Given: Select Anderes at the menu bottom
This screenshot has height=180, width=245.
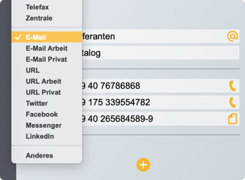Looking at the screenshot, I should [x=39, y=156].
